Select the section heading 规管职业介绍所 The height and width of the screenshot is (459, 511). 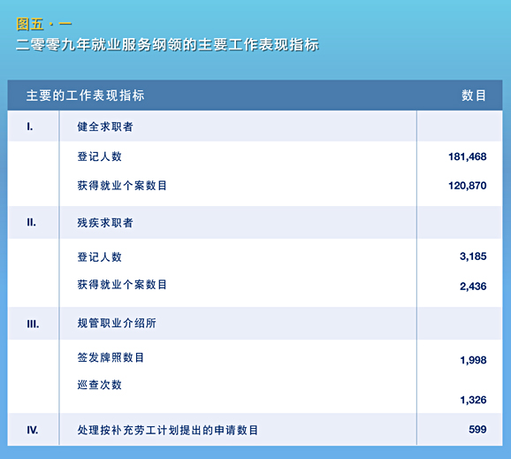pos(117,323)
